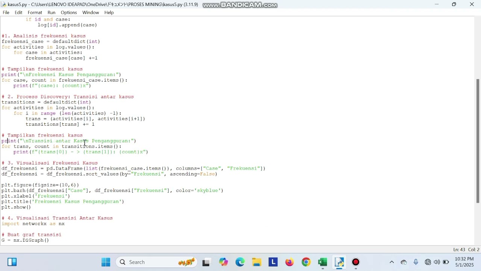Open the Run menu
Image resolution: width=481 pixels, height=271 pixels.
(51, 12)
